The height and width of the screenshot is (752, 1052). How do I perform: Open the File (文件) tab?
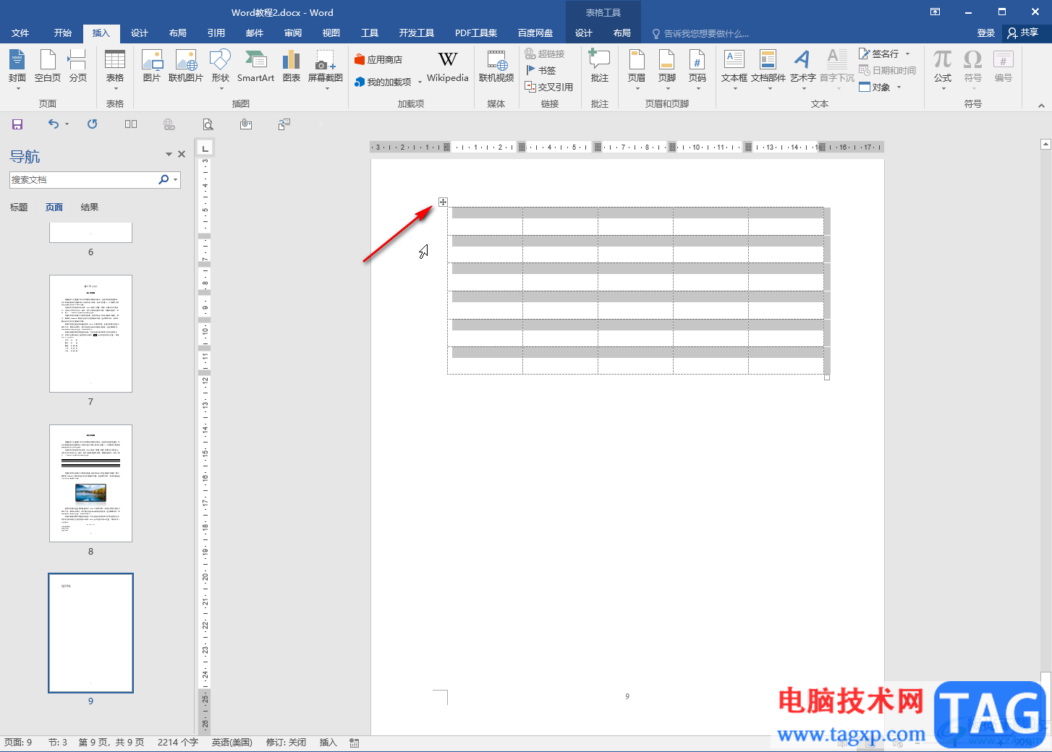tap(20, 33)
